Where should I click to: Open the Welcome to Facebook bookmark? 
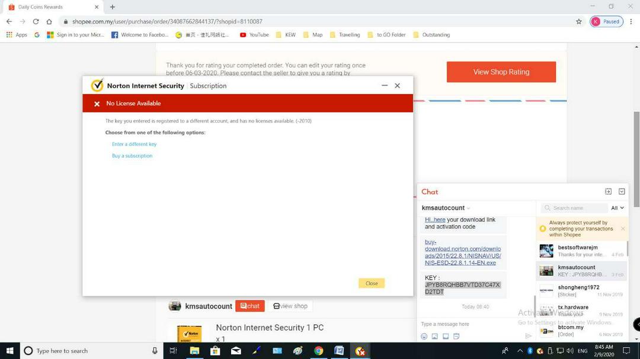coord(140,35)
